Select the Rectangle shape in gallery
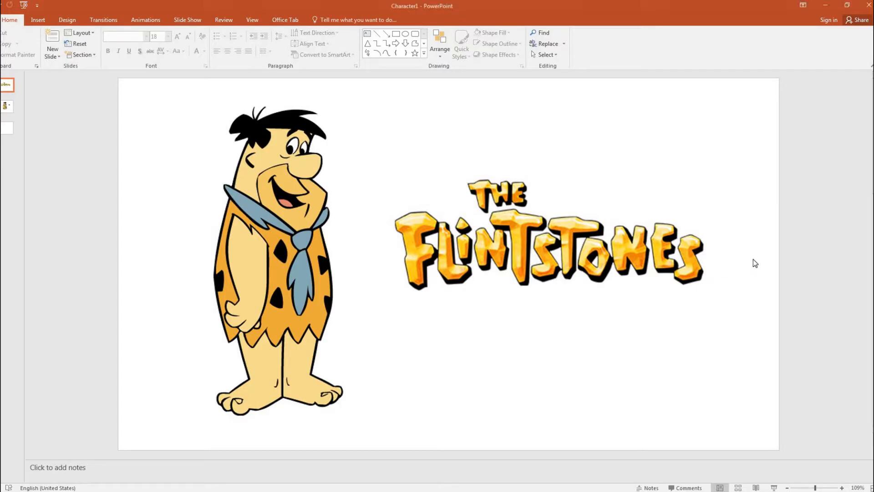 396,34
